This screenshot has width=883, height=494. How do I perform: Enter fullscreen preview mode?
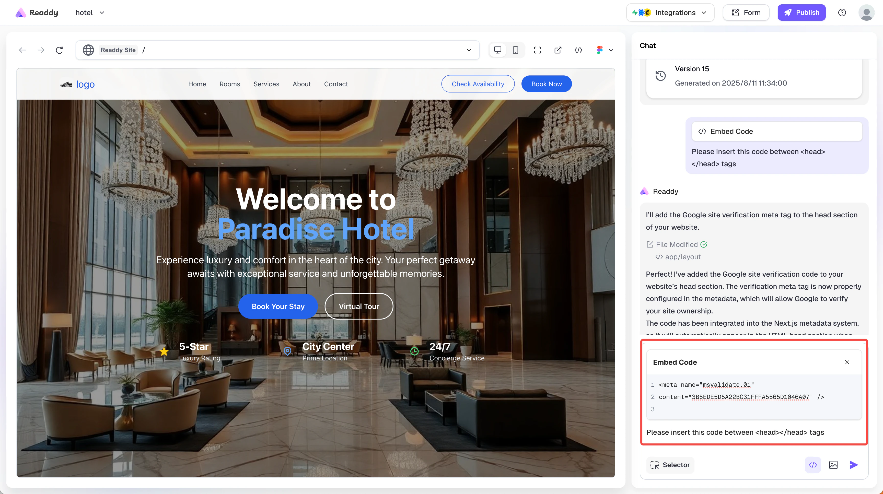click(x=538, y=50)
